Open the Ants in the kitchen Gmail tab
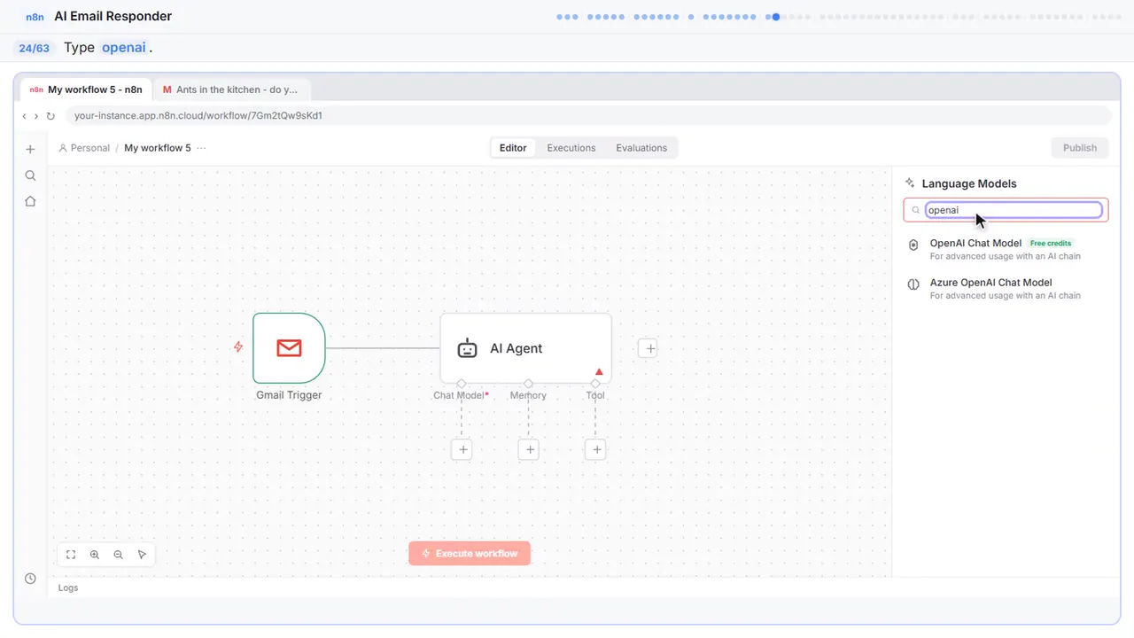 coord(231,89)
